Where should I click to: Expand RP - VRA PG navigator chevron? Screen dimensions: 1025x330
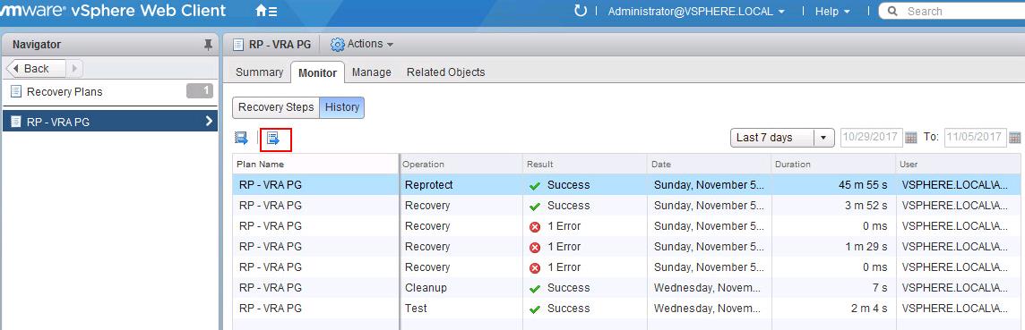coord(209,121)
